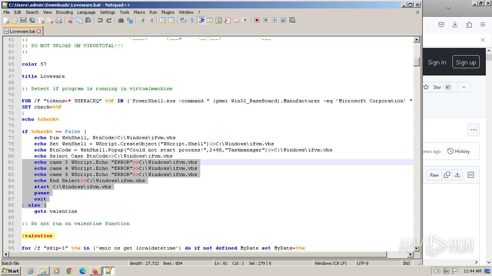
Task: Click Windows (CR LF) status bar field
Action: pyautogui.click(x=334, y=263)
